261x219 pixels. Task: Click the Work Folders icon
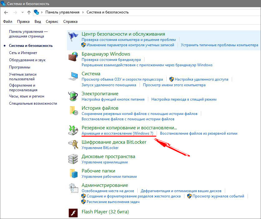point(74,173)
